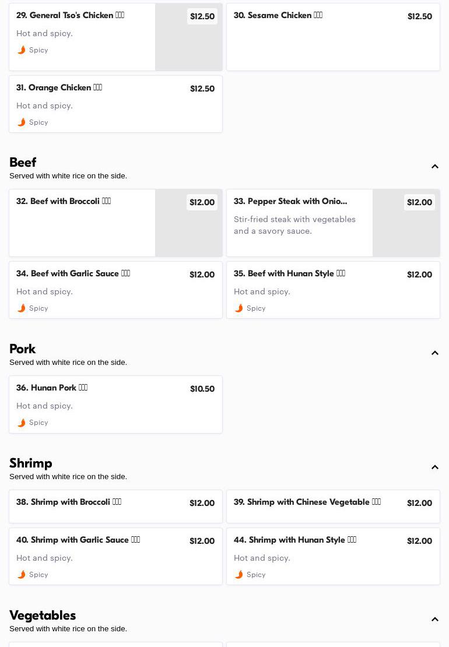Image resolution: width=449 pixels, height=647 pixels.
Task: Click spicy pepper icon on Beef with Hunan Style
Action: pos(239,308)
